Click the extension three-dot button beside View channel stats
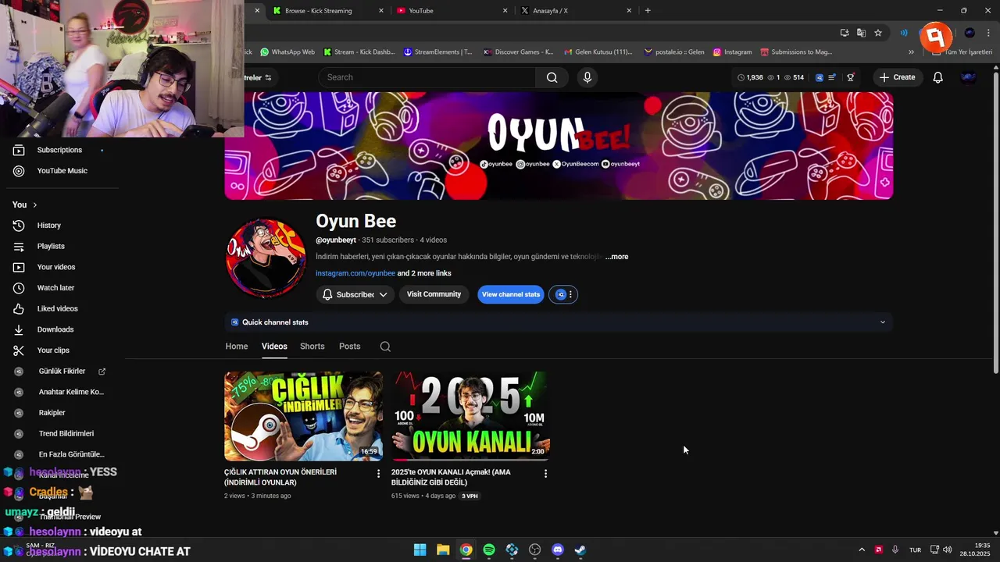The height and width of the screenshot is (562, 1000). click(570, 294)
